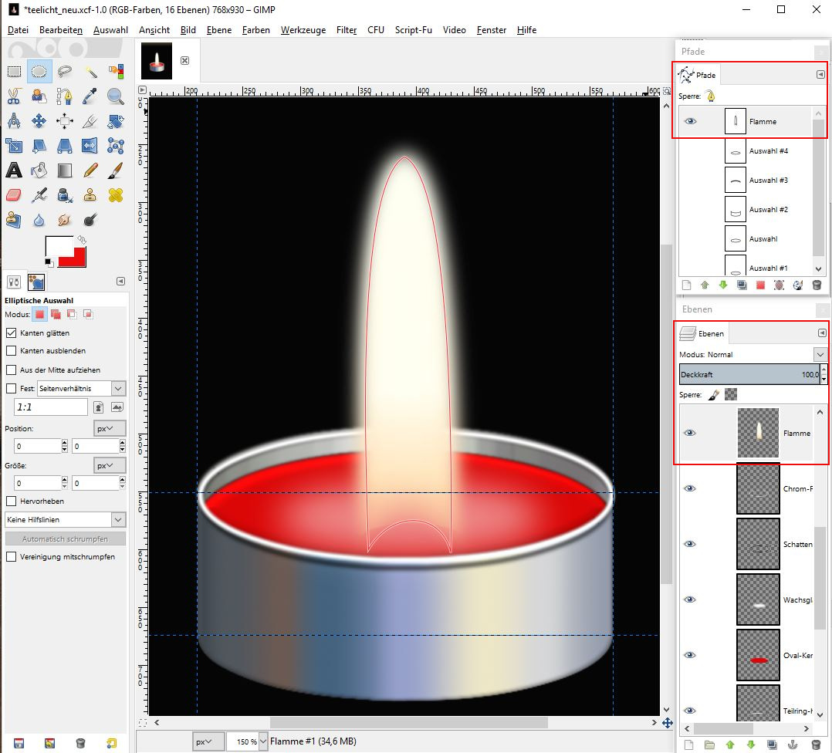Select the Rectangle Select tool
Screen dimensions: 832x753
pyautogui.click(x=14, y=72)
